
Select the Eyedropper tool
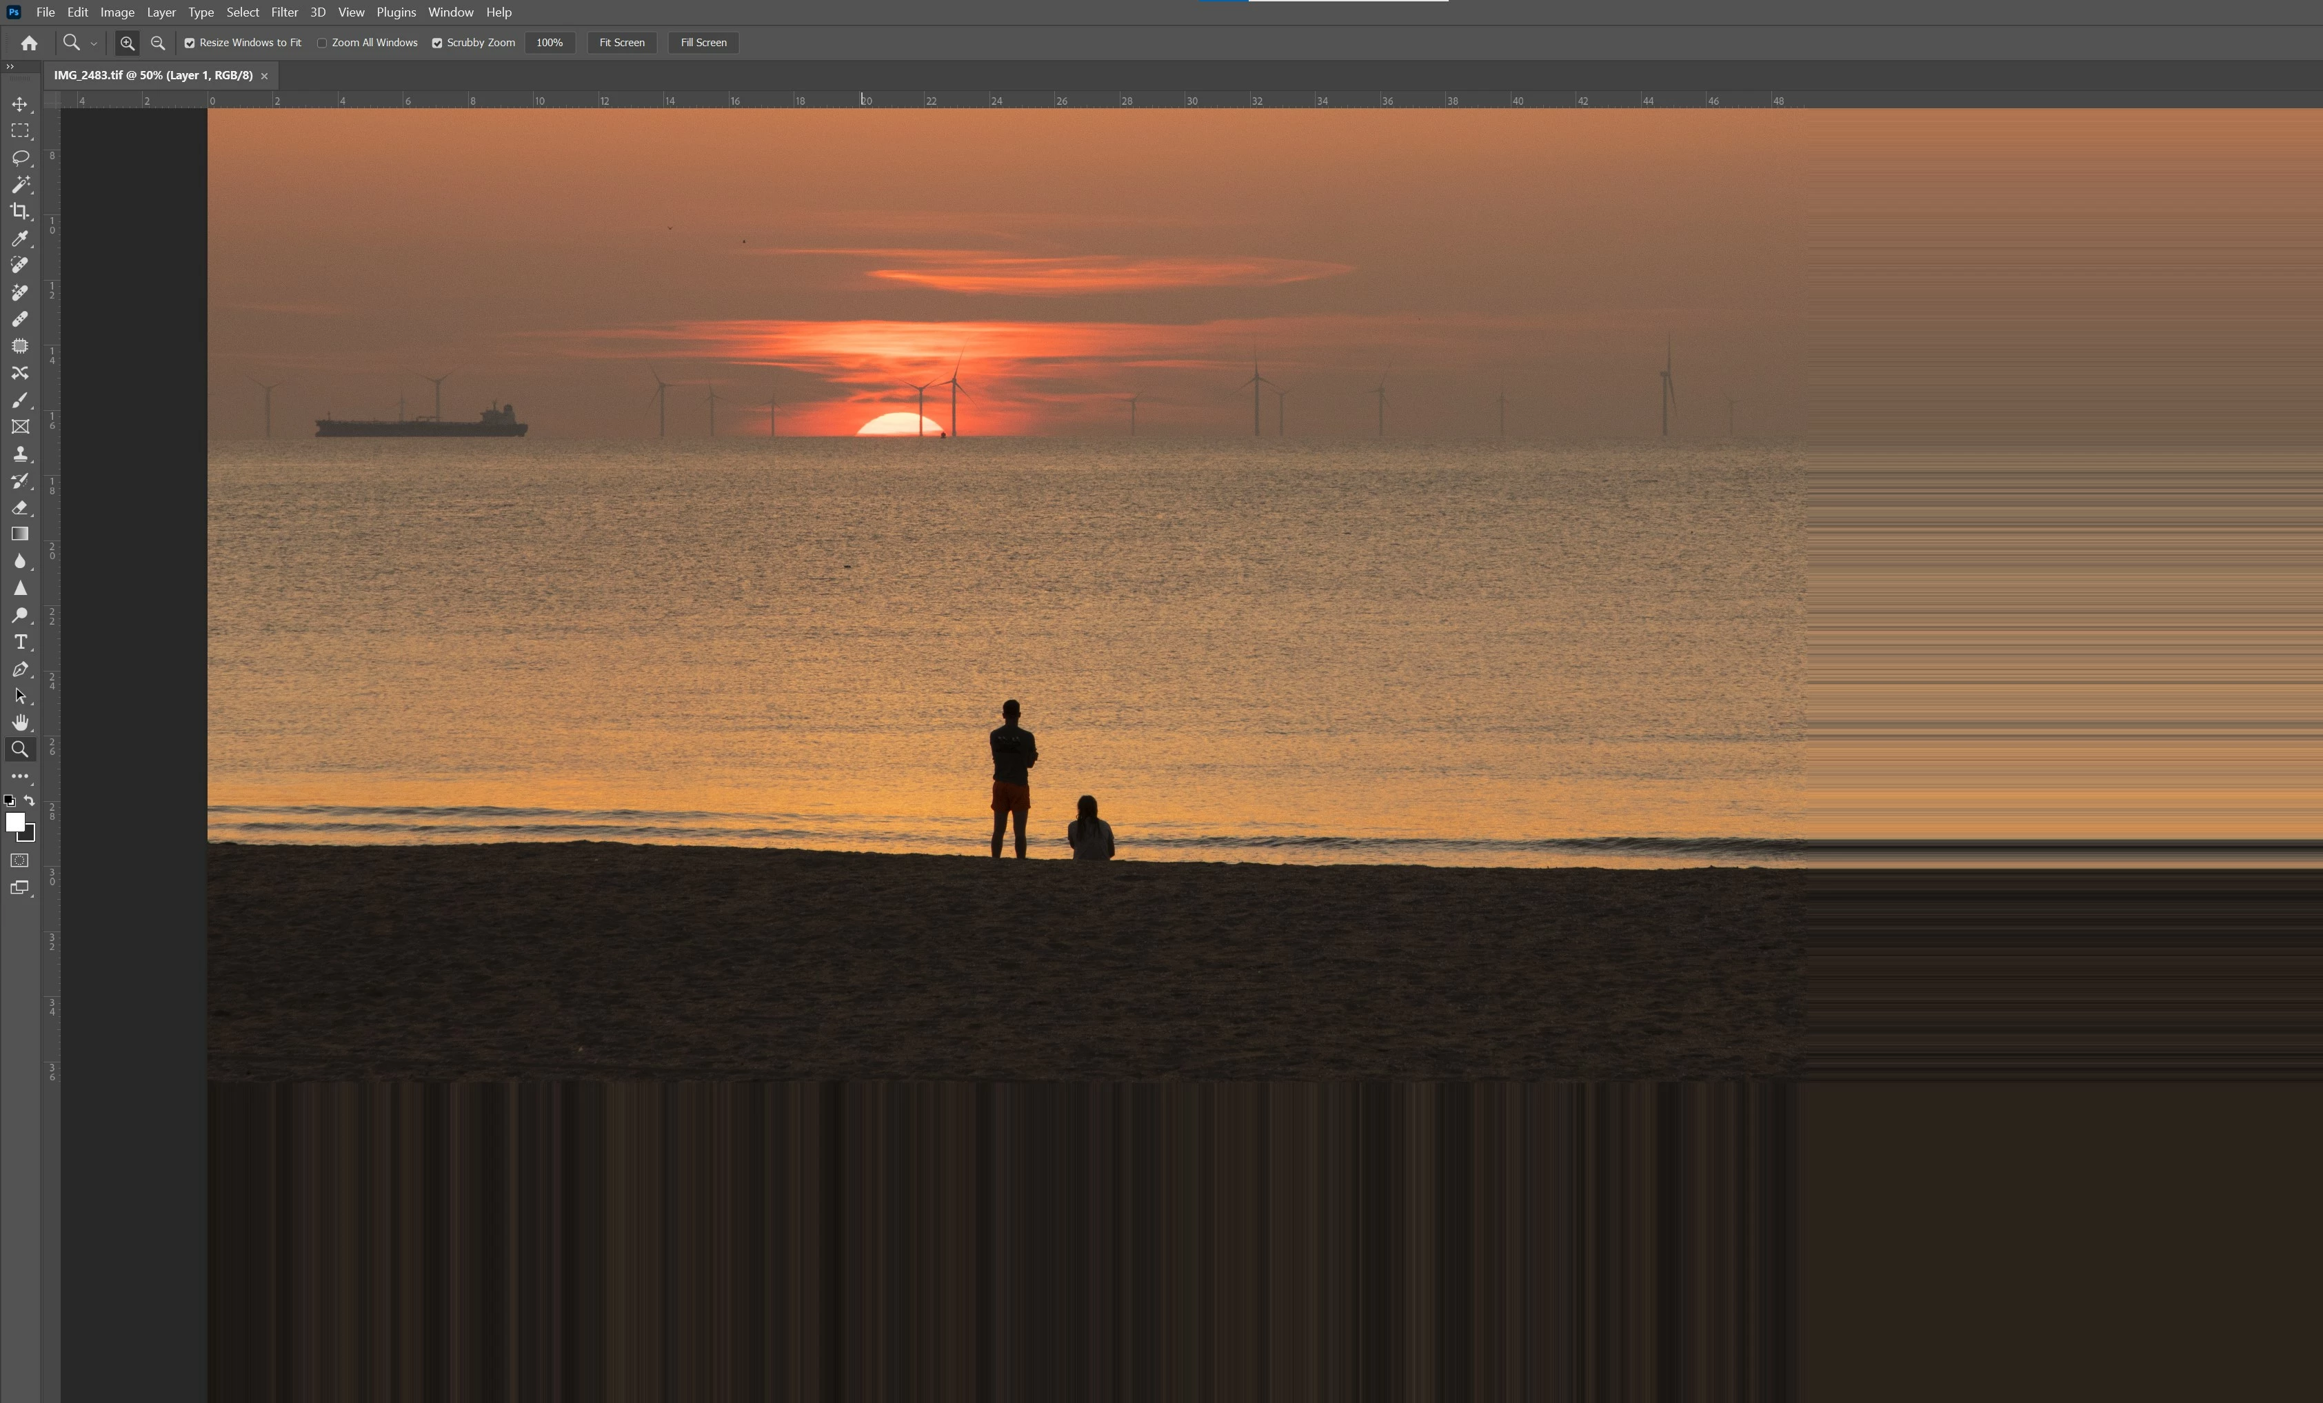pos(20,239)
